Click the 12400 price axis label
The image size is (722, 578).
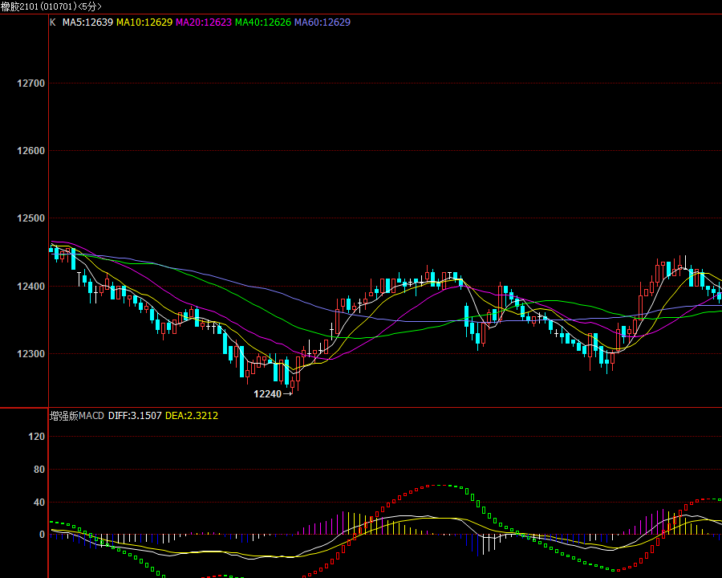click(30, 287)
